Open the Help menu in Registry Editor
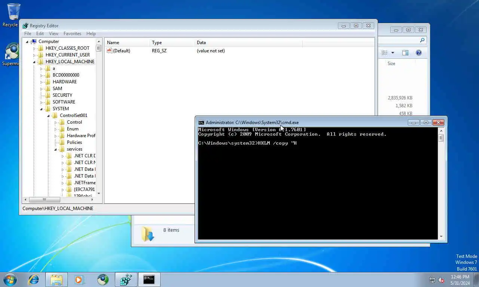This screenshot has width=479, height=287. pos(91,34)
